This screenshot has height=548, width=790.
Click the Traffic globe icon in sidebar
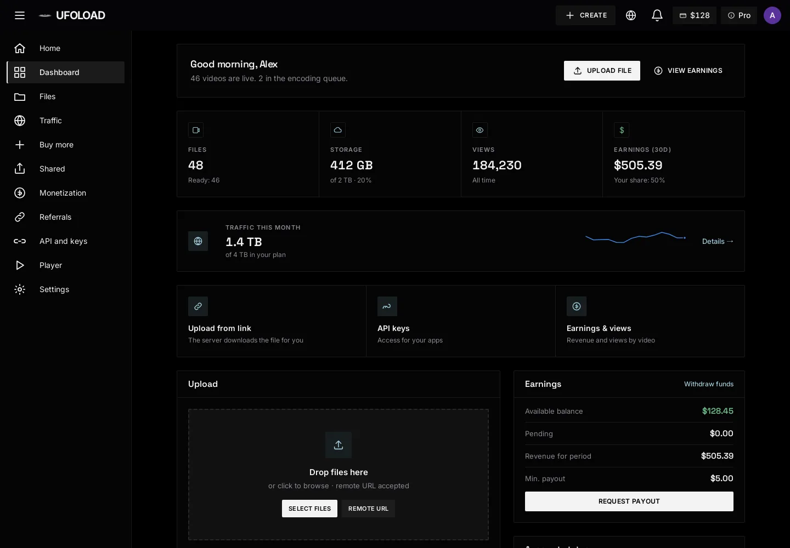click(x=20, y=121)
